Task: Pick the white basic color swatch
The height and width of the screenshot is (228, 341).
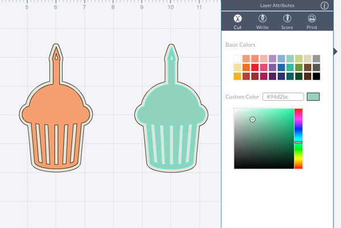Action: (237, 59)
